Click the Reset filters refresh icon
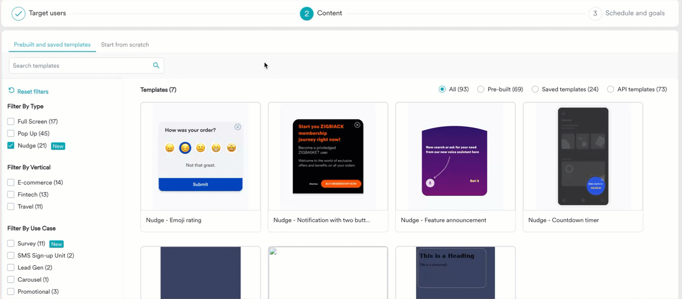 (x=11, y=91)
